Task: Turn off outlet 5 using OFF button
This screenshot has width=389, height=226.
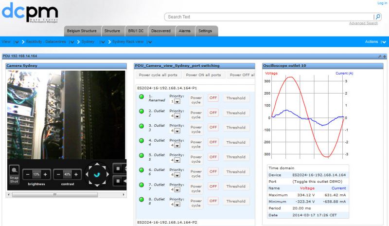Action: (213, 157)
